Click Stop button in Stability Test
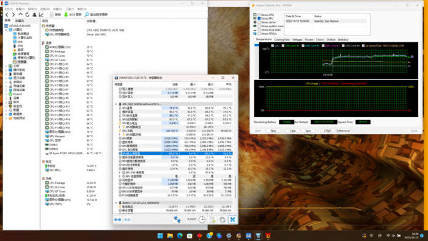428x241 pixels. (x=273, y=131)
